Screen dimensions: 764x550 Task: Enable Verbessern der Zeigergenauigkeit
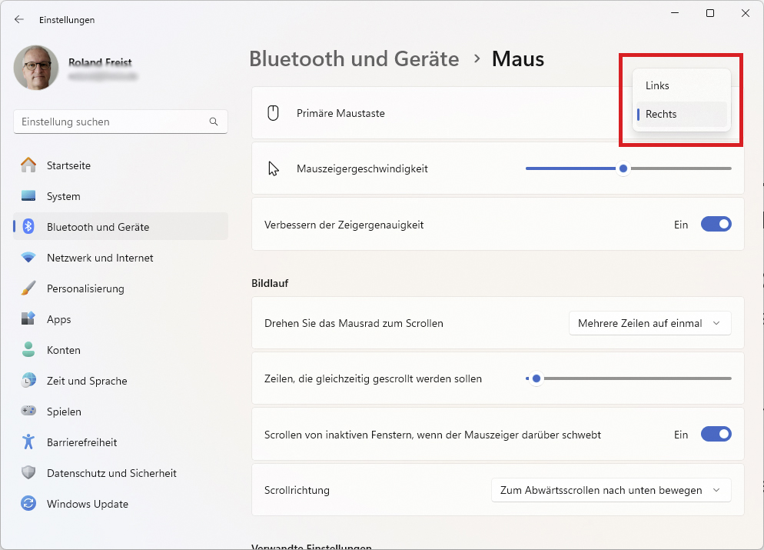tap(716, 224)
